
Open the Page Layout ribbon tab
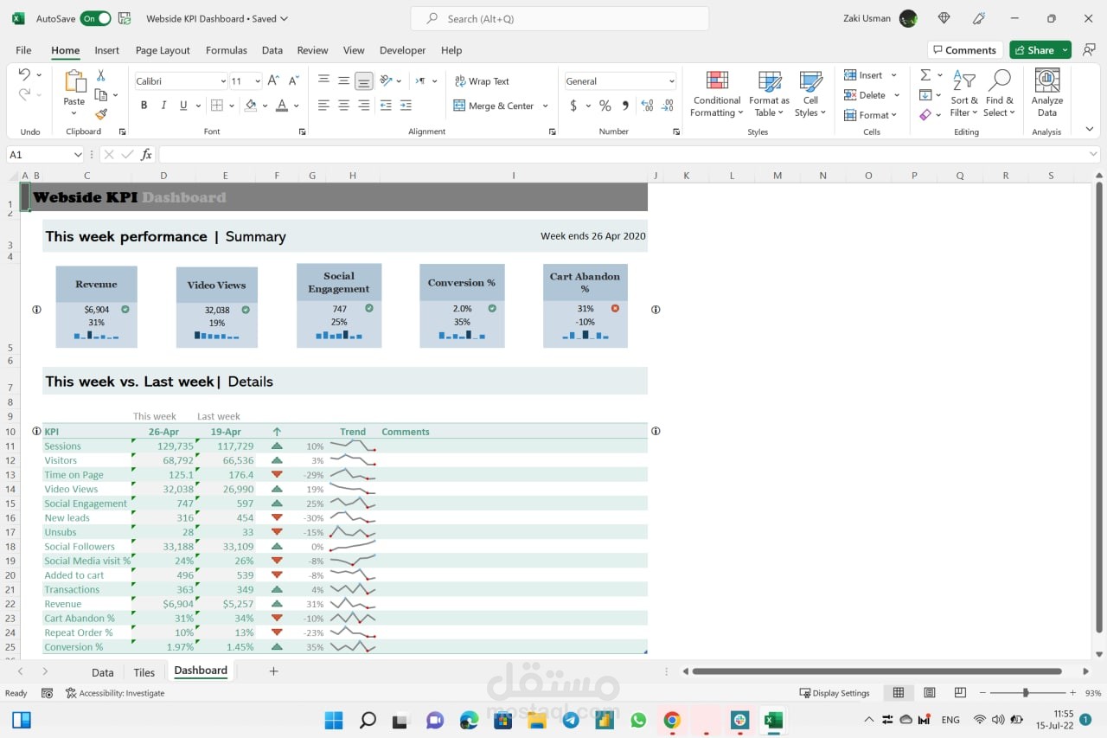pyautogui.click(x=163, y=50)
